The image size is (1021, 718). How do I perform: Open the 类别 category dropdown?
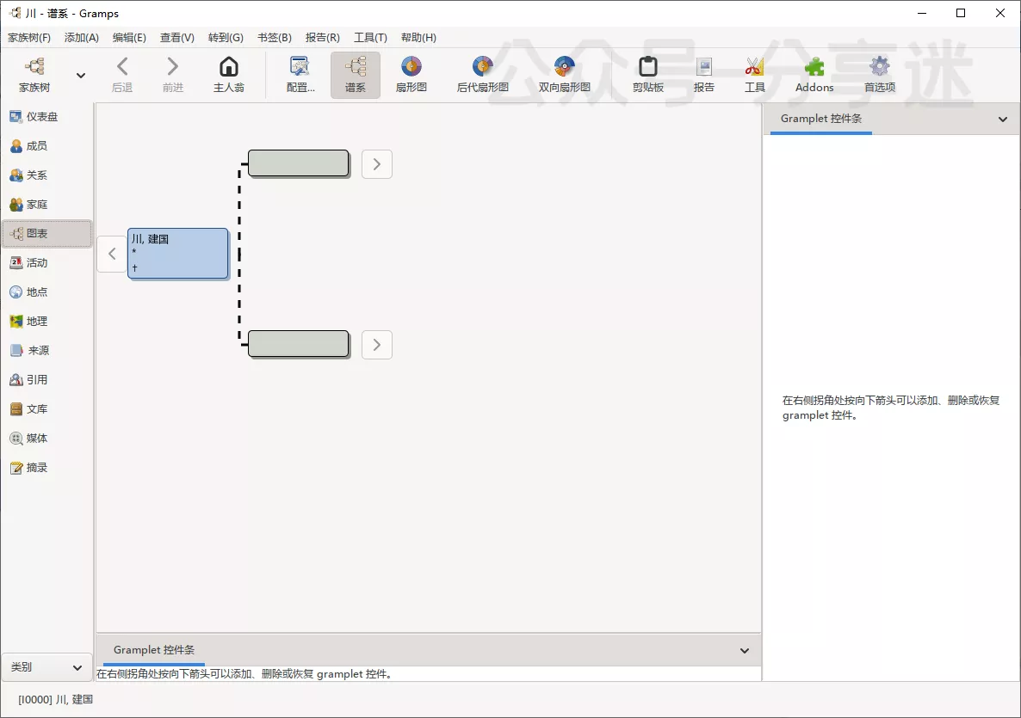click(x=46, y=667)
